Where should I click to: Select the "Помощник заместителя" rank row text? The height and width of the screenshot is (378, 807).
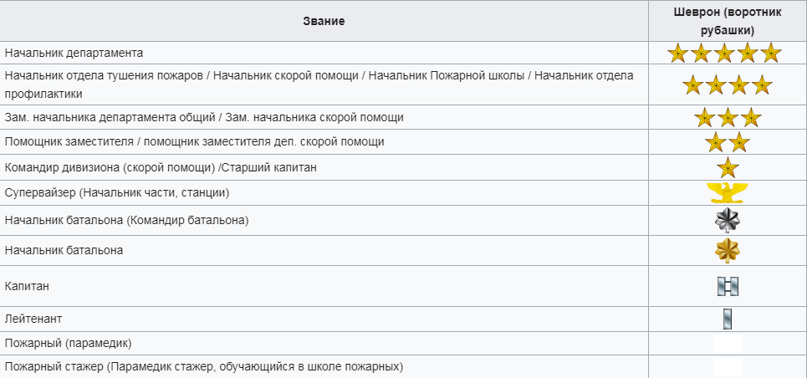(x=195, y=142)
